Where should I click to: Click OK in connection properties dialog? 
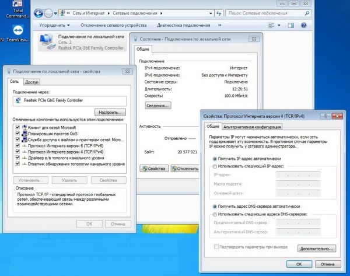(x=89, y=223)
